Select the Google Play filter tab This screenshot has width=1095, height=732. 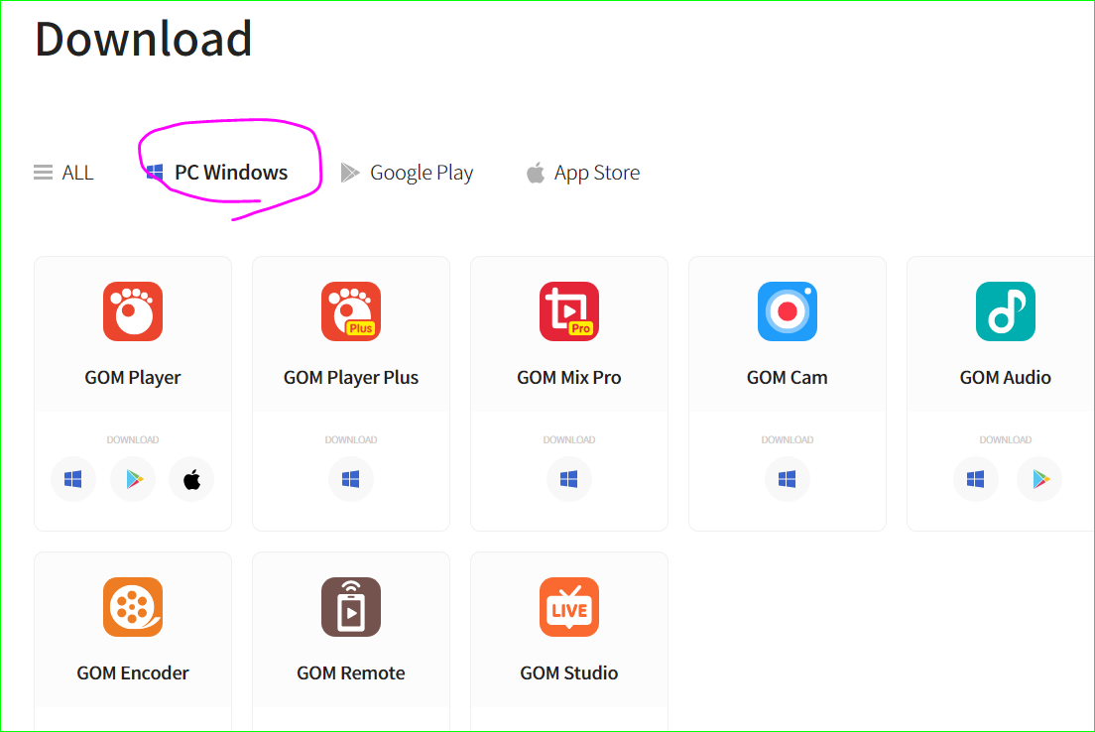pos(407,173)
